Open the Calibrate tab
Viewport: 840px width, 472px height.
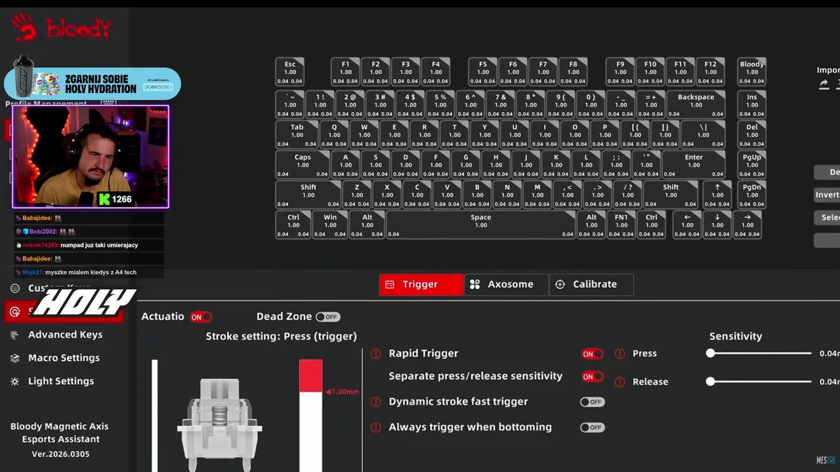[x=591, y=285]
